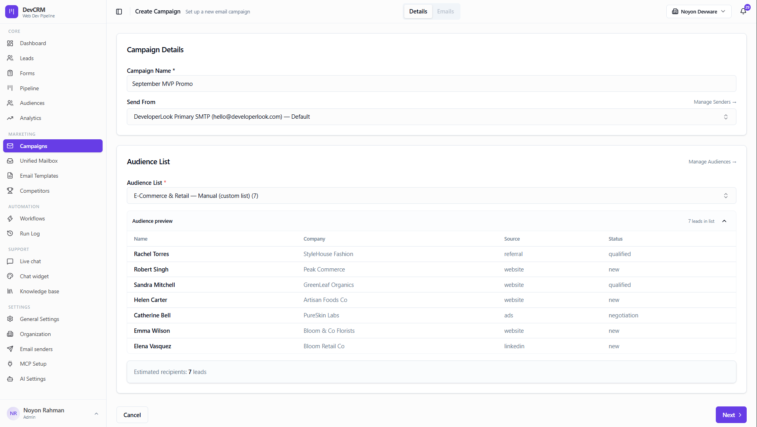Go to Leads page
The height and width of the screenshot is (427, 757).
pos(53,58)
